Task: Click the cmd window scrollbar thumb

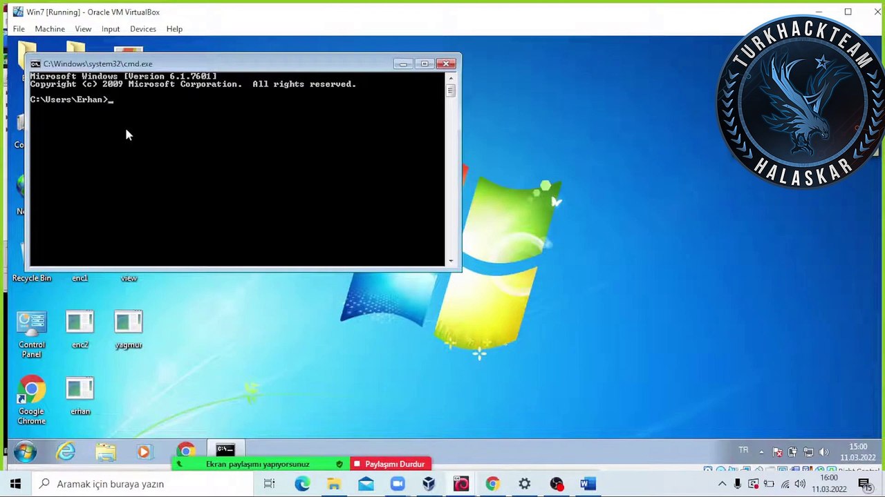Action: 451,90
